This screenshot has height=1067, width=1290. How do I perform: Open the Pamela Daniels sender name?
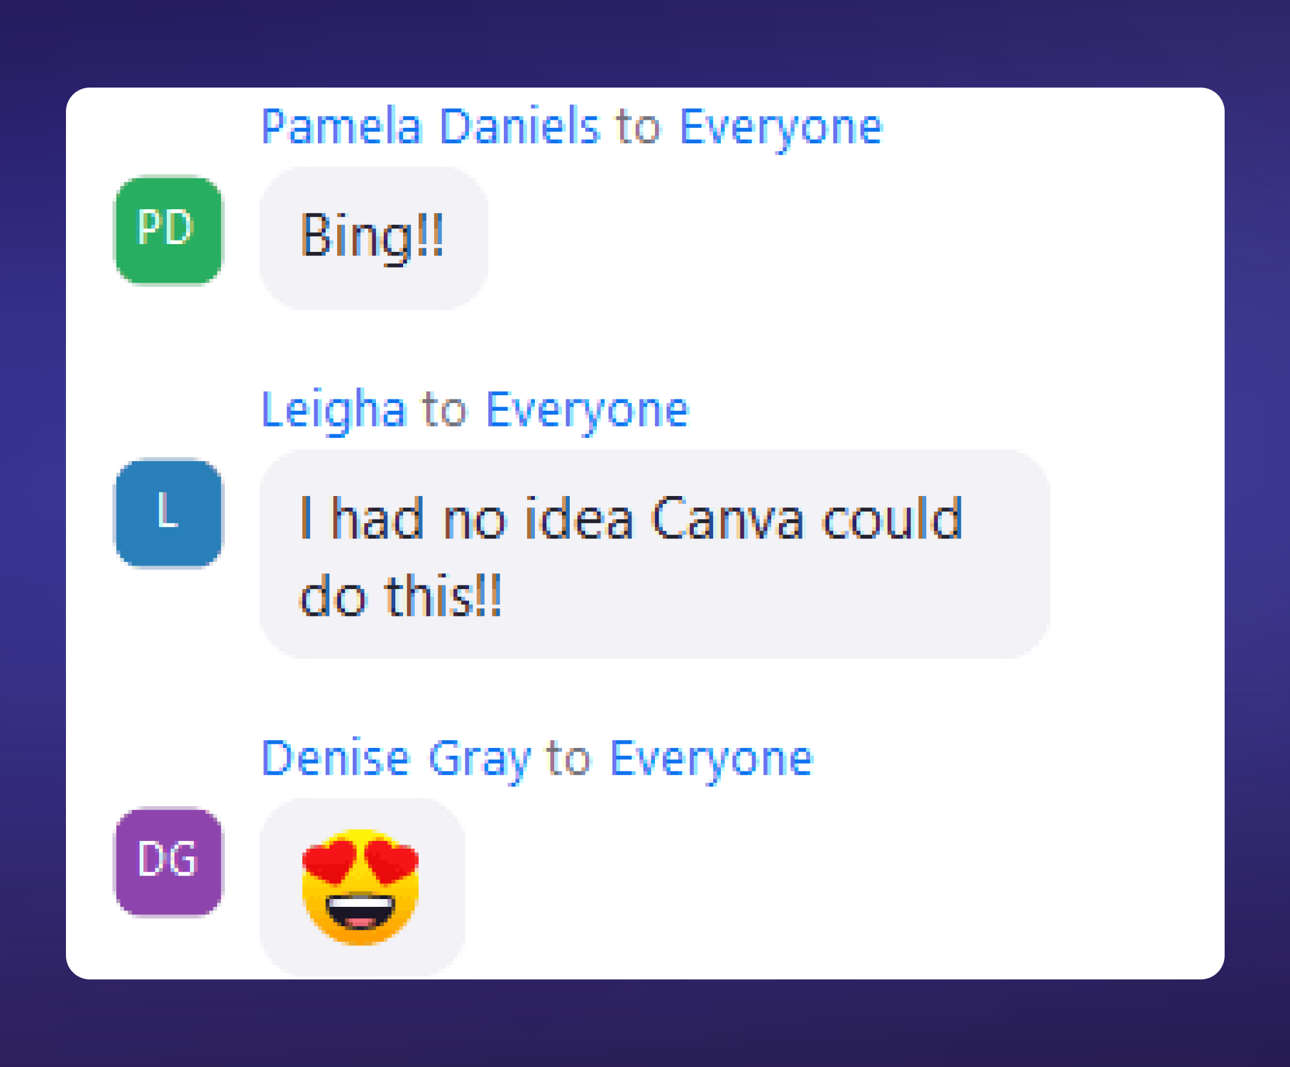coord(430,127)
